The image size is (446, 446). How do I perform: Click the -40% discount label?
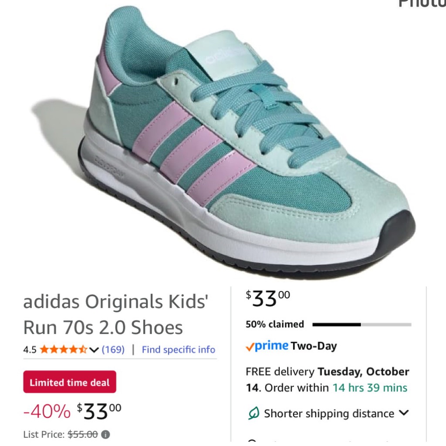pyautogui.click(x=47, y=411)
